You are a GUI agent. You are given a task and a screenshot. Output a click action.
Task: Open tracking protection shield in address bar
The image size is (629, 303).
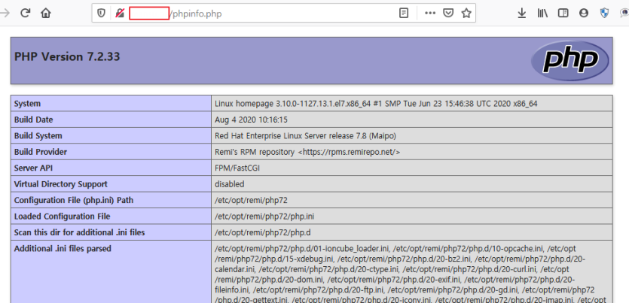(101, 14)
